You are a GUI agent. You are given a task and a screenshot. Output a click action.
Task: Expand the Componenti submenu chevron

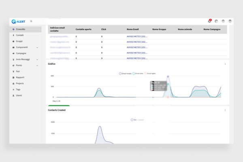(x=37, y=47)
